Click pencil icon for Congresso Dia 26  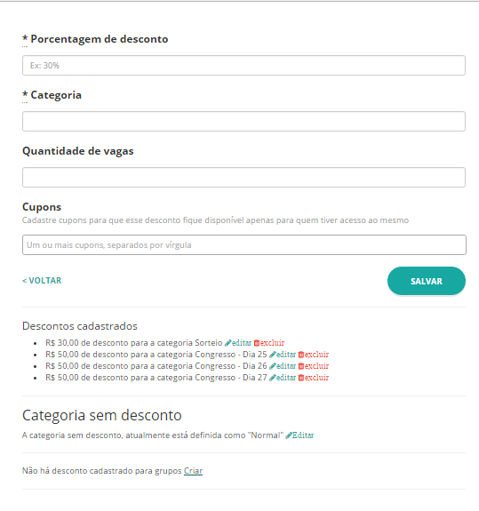tap(273, 366)
